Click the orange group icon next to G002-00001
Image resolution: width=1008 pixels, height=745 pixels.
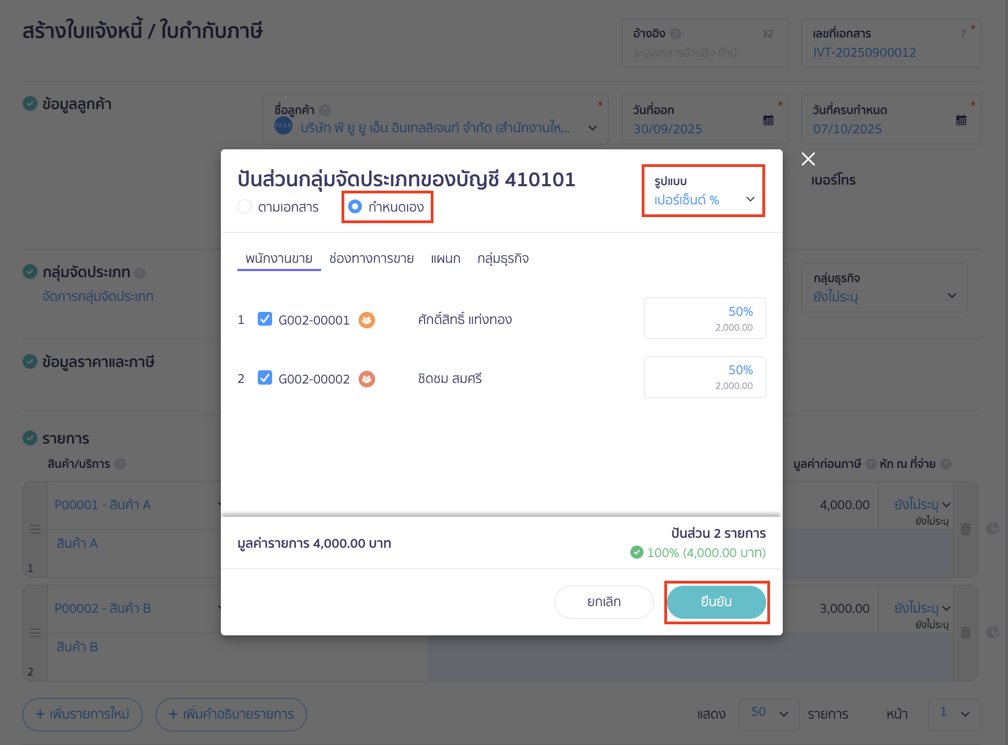tap(367, 320)
